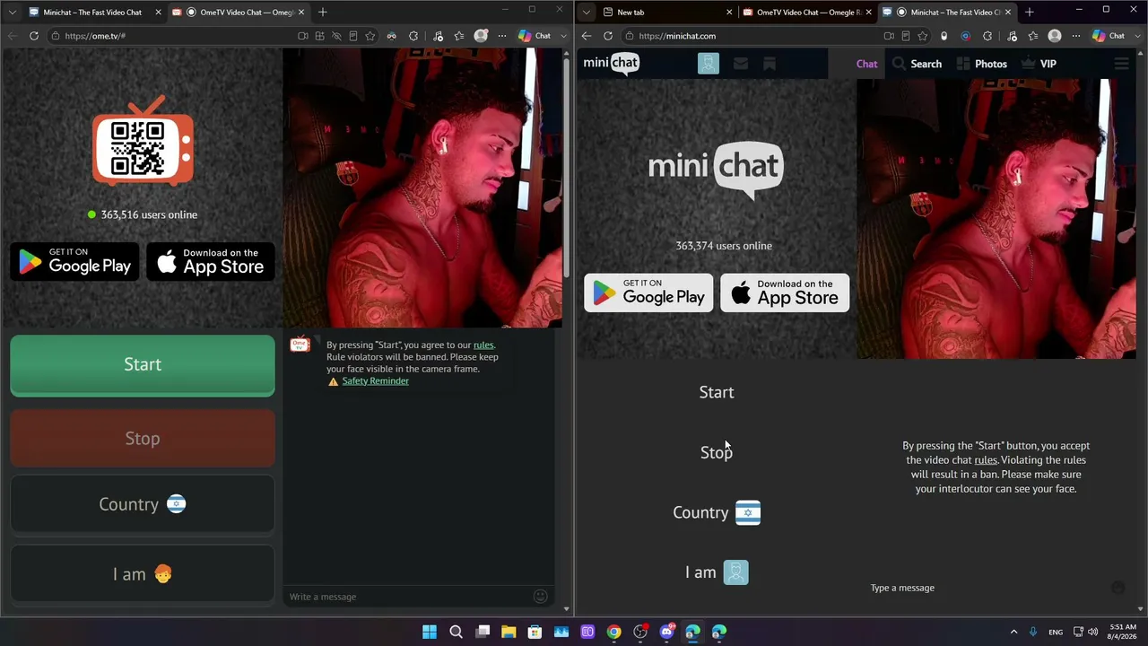The height and width of the screenshot is (646, 1148).
Task: Open the Minichat rules link
Action: (986, 460)
